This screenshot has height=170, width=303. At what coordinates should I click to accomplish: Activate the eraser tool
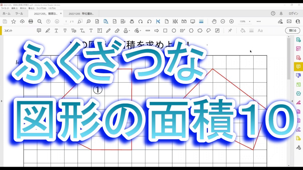coord(117,31)
